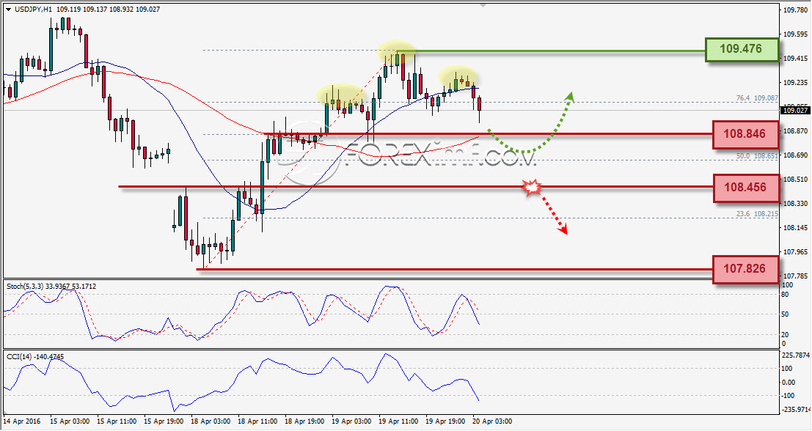Select the CCI(14) -140.4745 indicator label
The height and width of the screenshot is (431, 812).
point(35,356)
